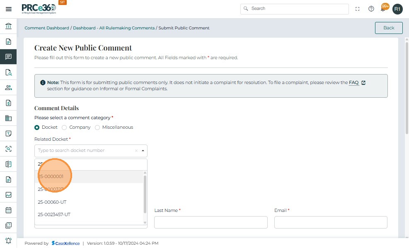Open the help question mark icon
This screenshot has width=409, height=248.
tap(371, 9)
